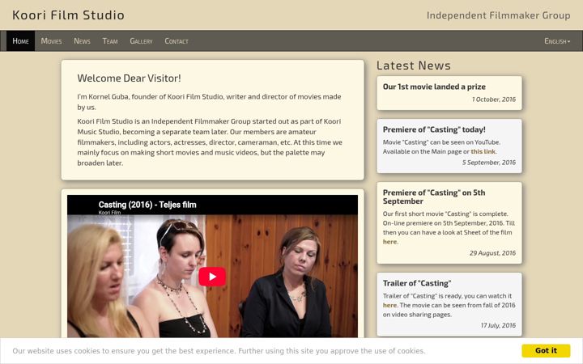Accept cookies with Got it button

coord(546,350)
